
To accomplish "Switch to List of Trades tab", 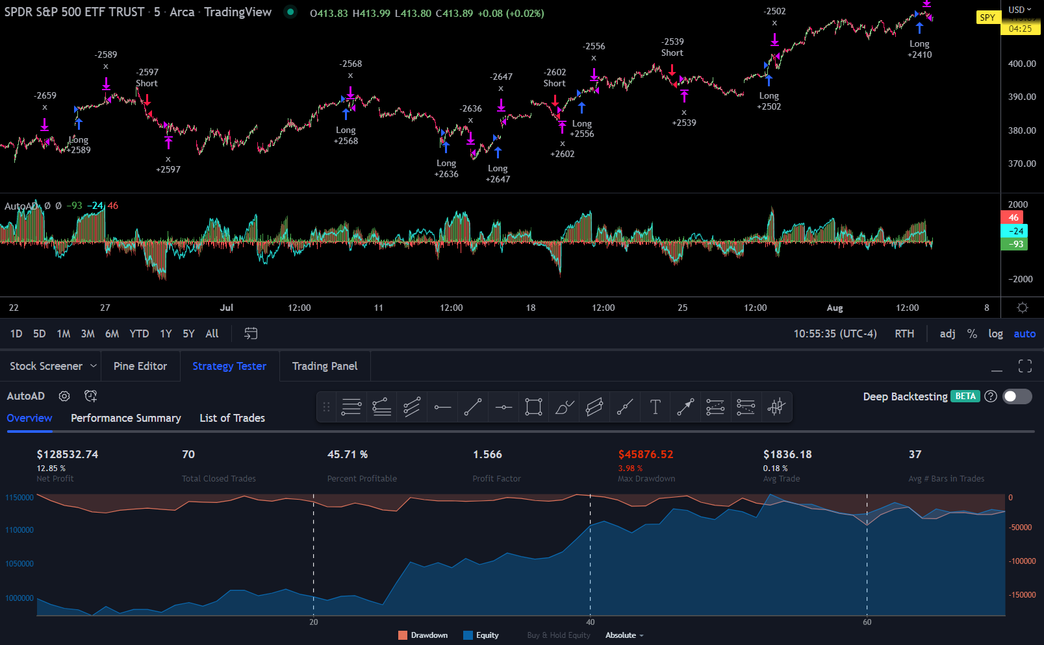I will click(232, 418).
